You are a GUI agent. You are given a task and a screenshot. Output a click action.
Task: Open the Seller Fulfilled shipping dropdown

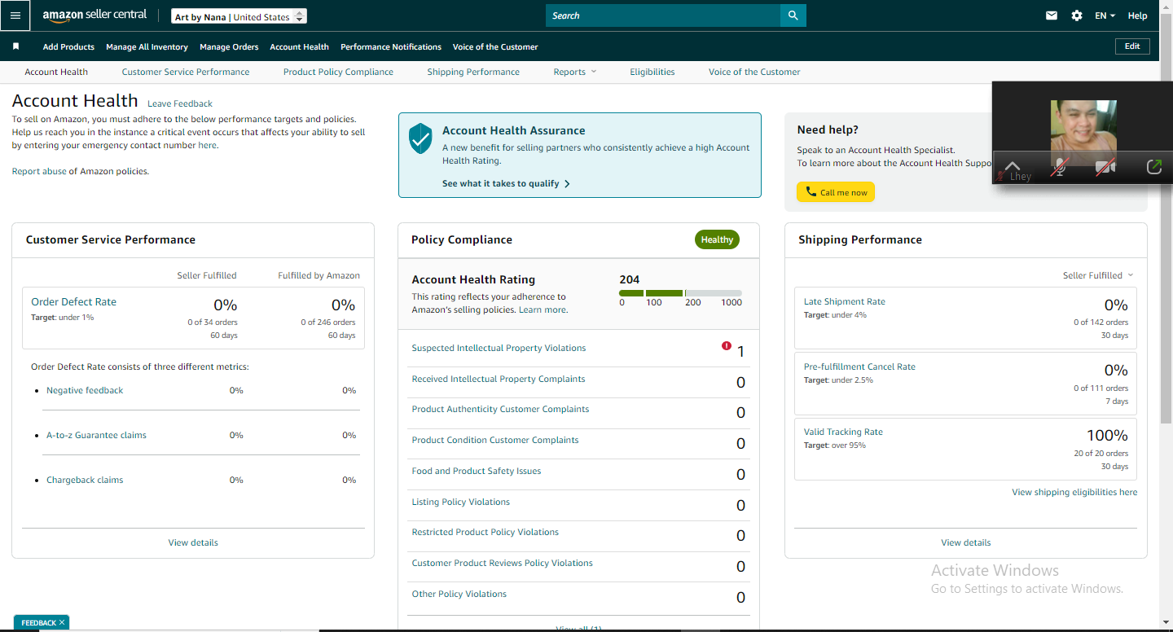click(1098, 275)
